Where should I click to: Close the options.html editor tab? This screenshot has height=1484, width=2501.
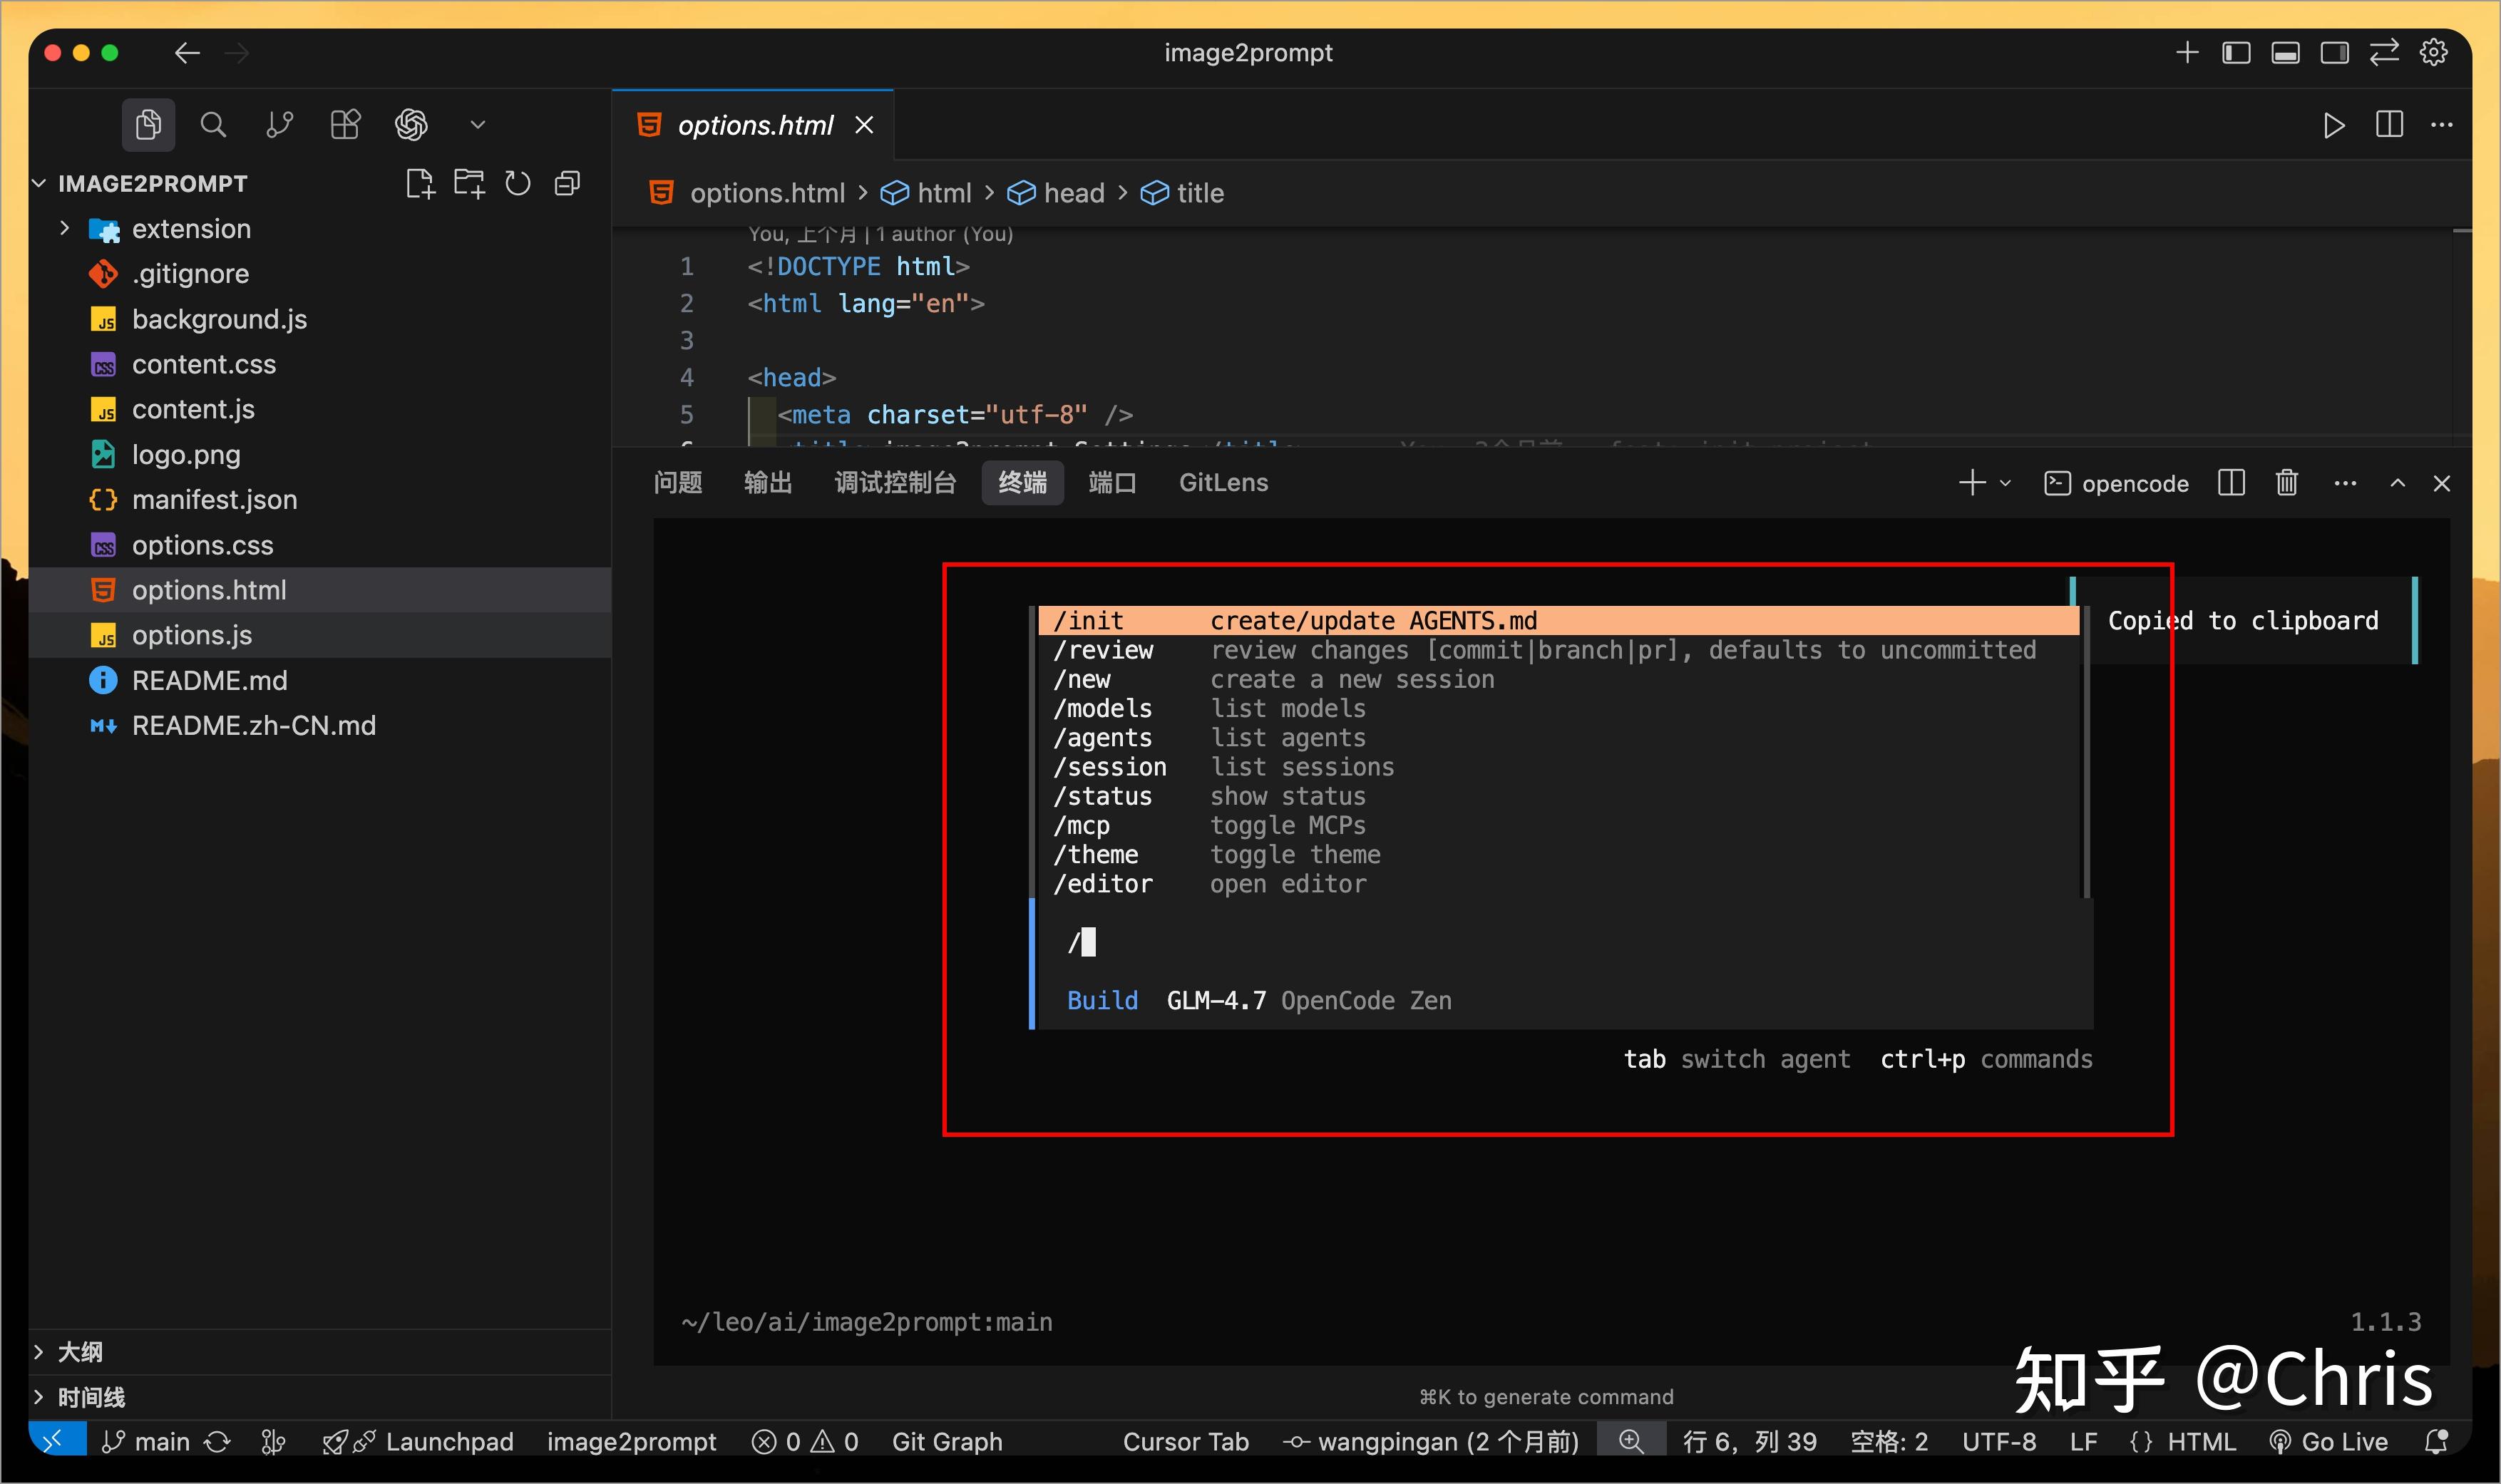click(864, 126)
